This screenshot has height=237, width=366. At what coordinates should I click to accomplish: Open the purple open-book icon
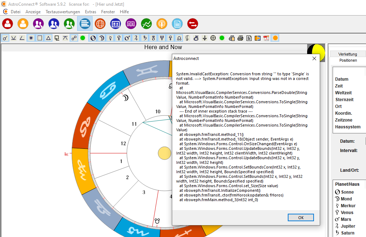pos(131,24)
